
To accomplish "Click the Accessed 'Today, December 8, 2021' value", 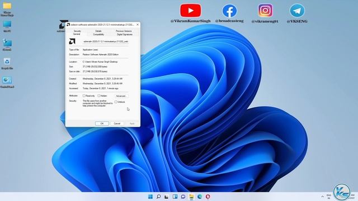I will tap(100, 88).
